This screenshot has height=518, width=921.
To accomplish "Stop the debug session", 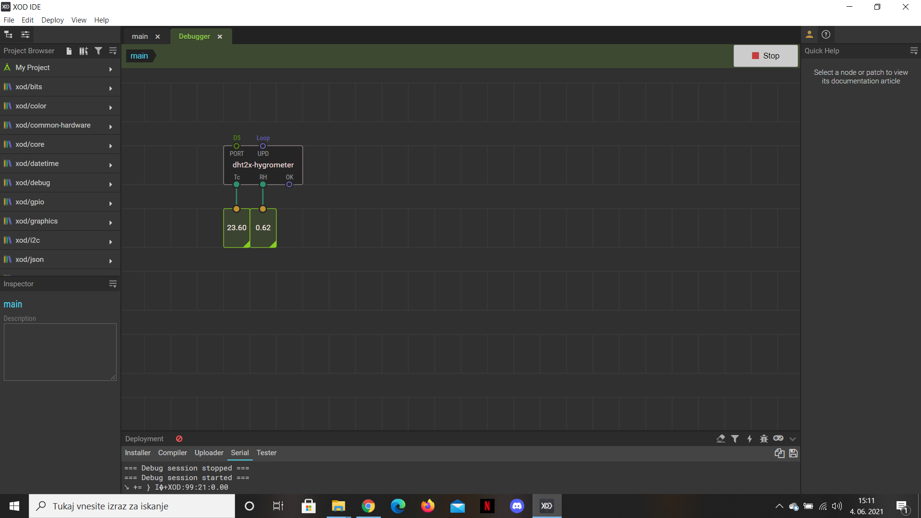I will 766,56.
